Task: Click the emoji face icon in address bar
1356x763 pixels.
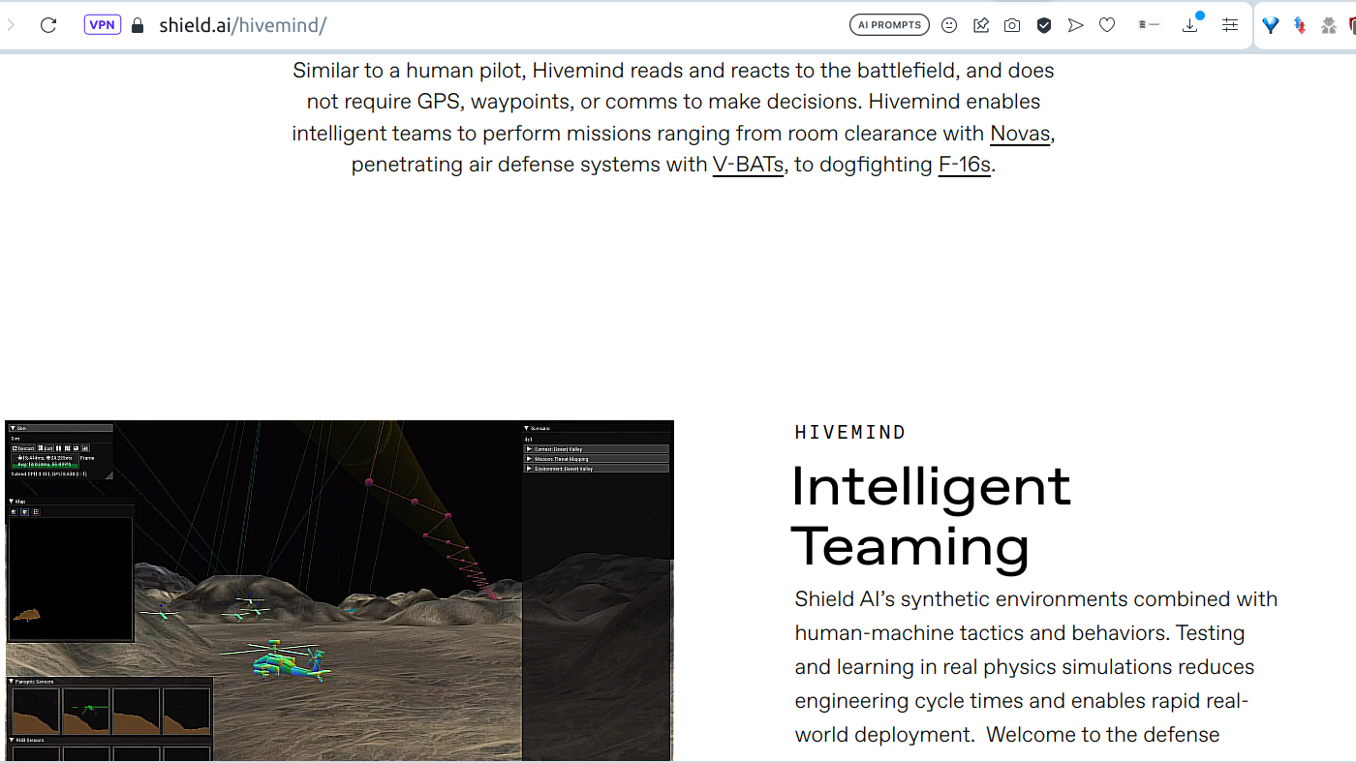Action: pos(949,25)
